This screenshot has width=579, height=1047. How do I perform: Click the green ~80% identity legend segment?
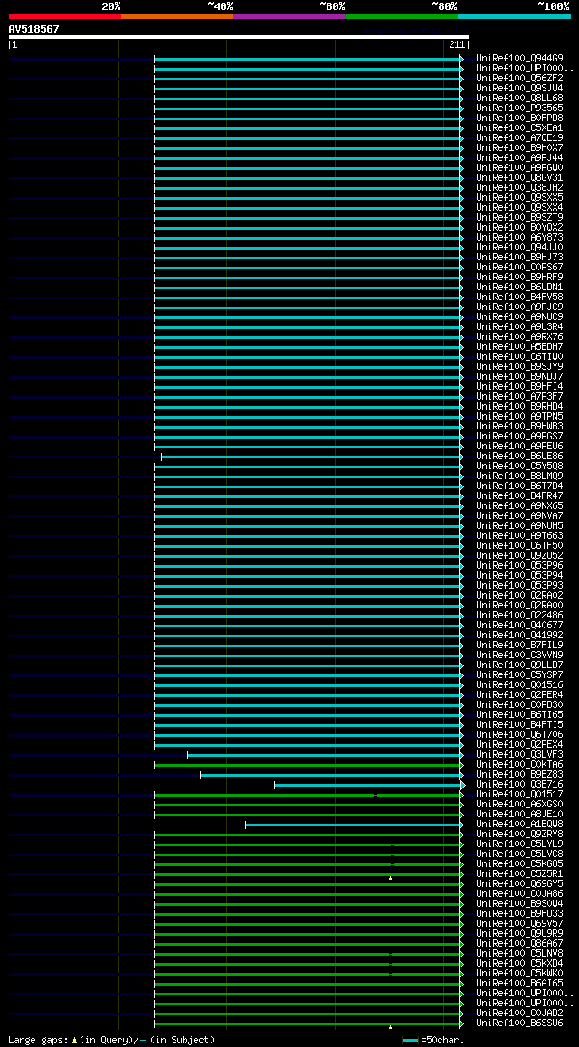[402, 16]
